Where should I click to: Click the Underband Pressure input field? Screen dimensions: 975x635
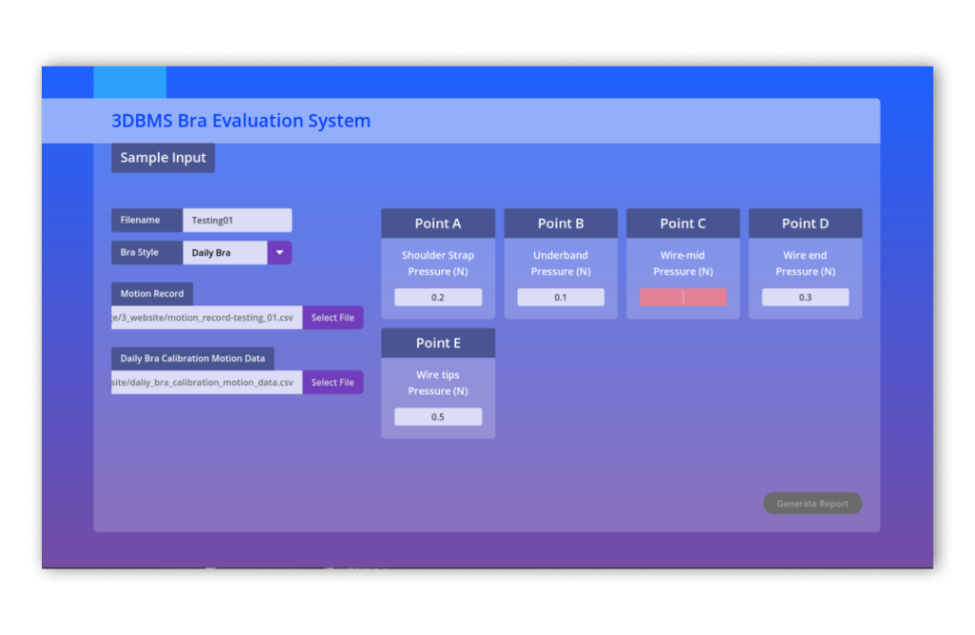[x=560, y=298]
